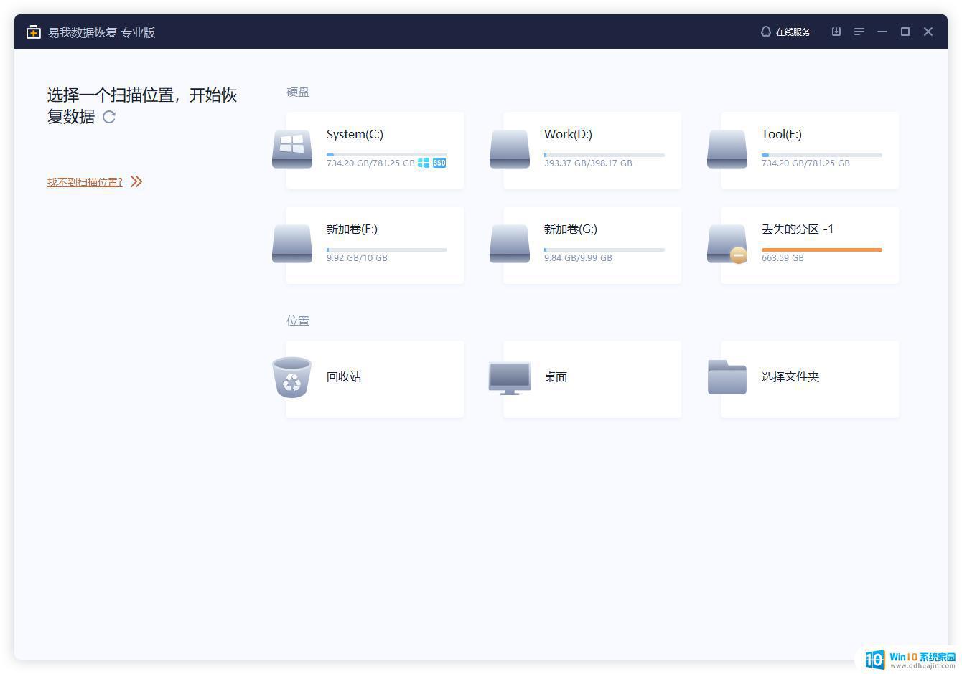
Task: Click the import/bookmark icon in the title bar
Action: 836,32
